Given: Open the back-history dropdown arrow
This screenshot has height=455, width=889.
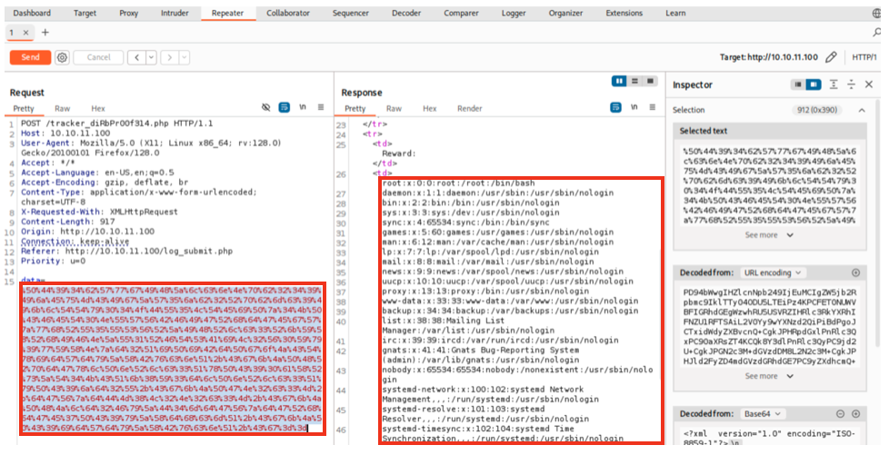Looking at the screenshot, I should 152,57.
